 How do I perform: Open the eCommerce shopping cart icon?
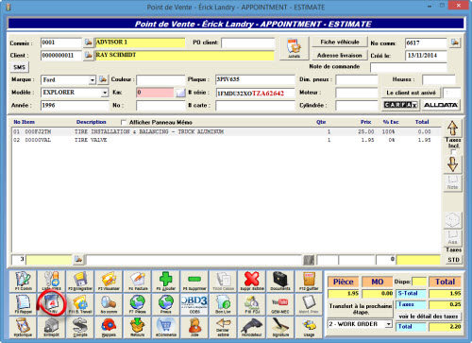click(166, 327)
